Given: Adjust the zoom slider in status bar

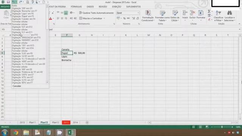Looking at the screenshot, I should (x=222, y=127).
